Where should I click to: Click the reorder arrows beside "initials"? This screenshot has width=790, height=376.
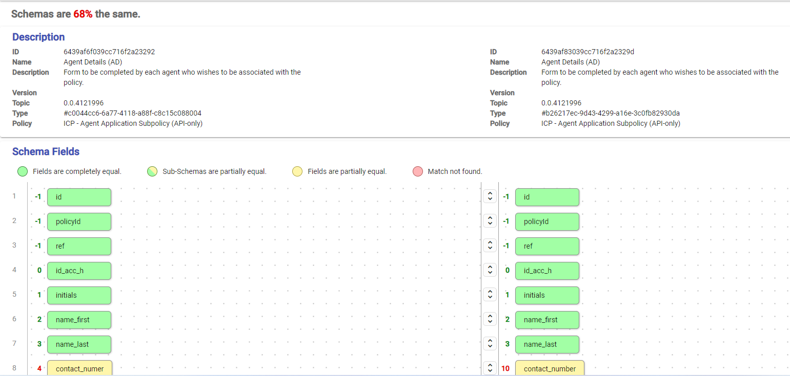[x=490, y=294]
